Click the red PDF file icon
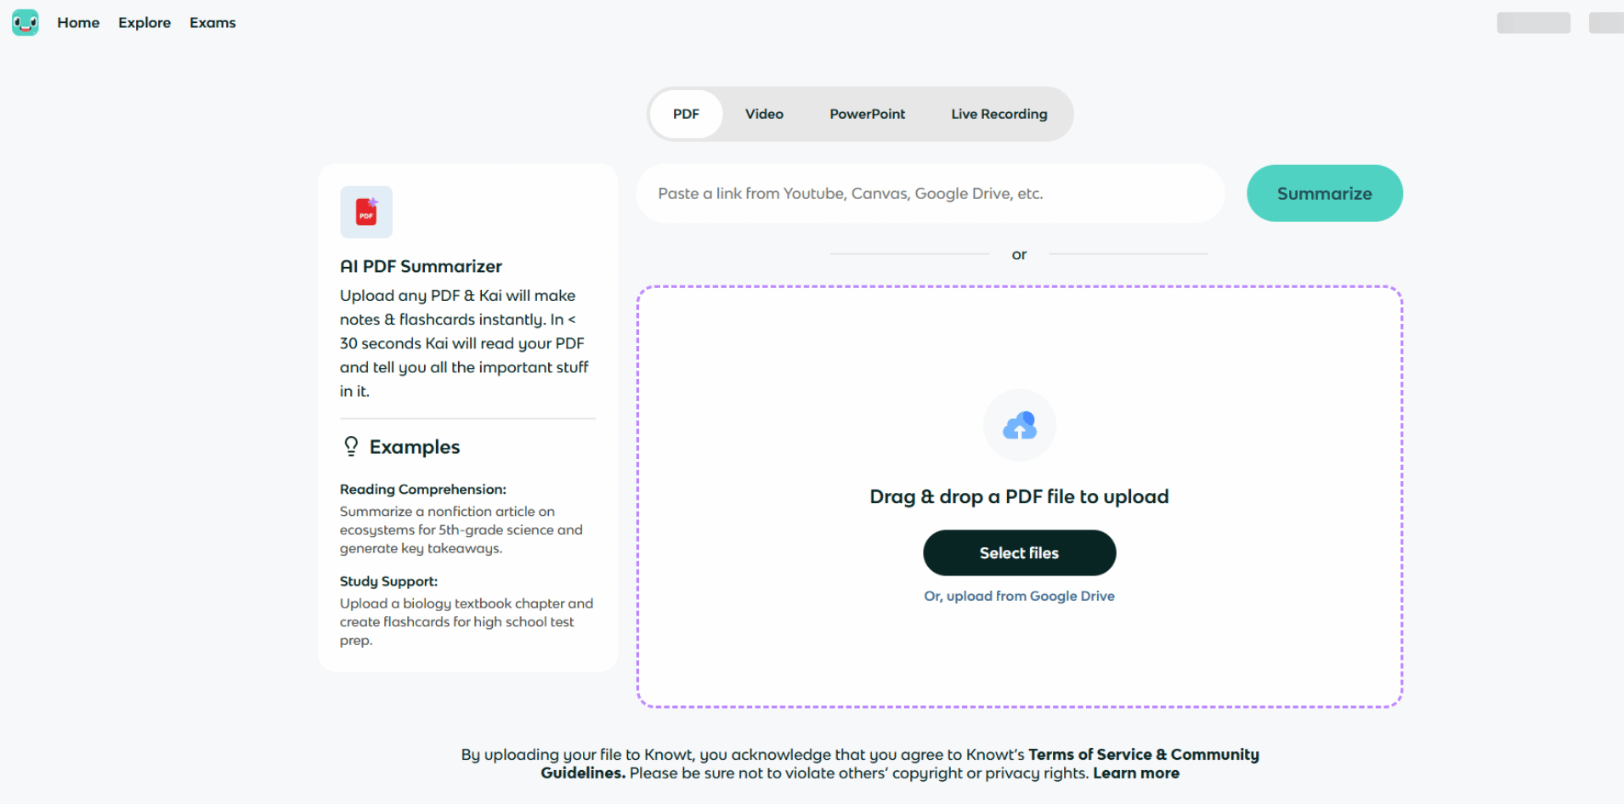1624x804 pixels. coord(366,212)
